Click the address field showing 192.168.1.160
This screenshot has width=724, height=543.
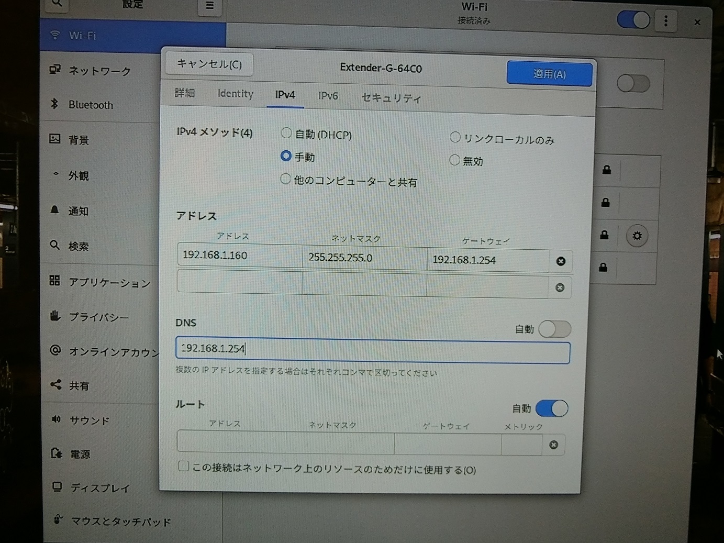point(240,255)
